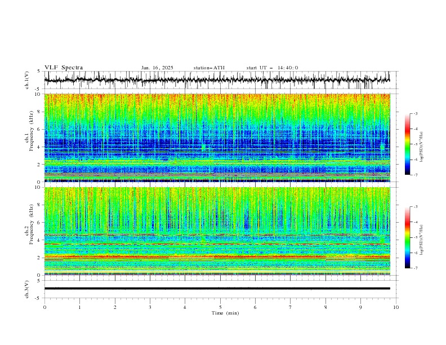Click the ch.2 spectrogram color scale bar
This screenshot has width=446, height=345.
407,237
